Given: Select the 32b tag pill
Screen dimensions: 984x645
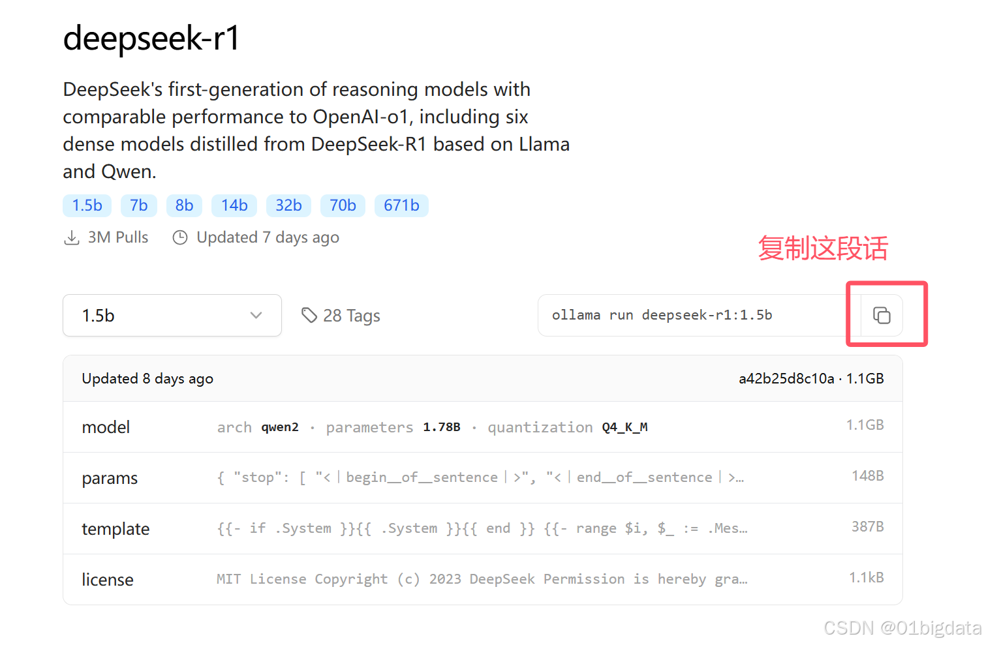Looking at the screenshot, I should tap(288, 205).
